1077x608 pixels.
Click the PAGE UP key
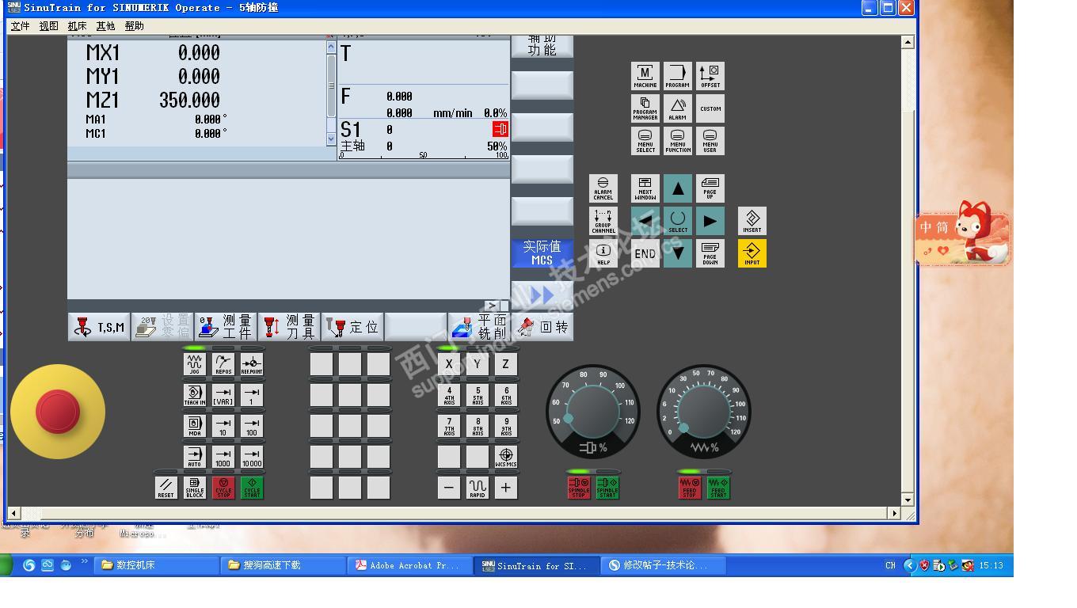click(710, 188)
